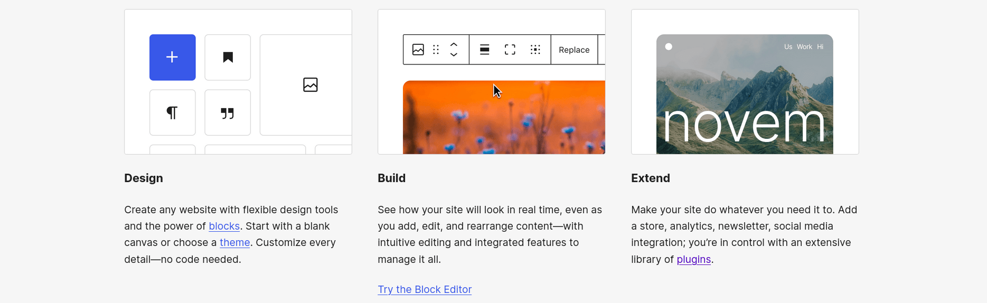987x303 pixels.
Task: Click "Try the Block Editor" link
Action: [425, 290]
